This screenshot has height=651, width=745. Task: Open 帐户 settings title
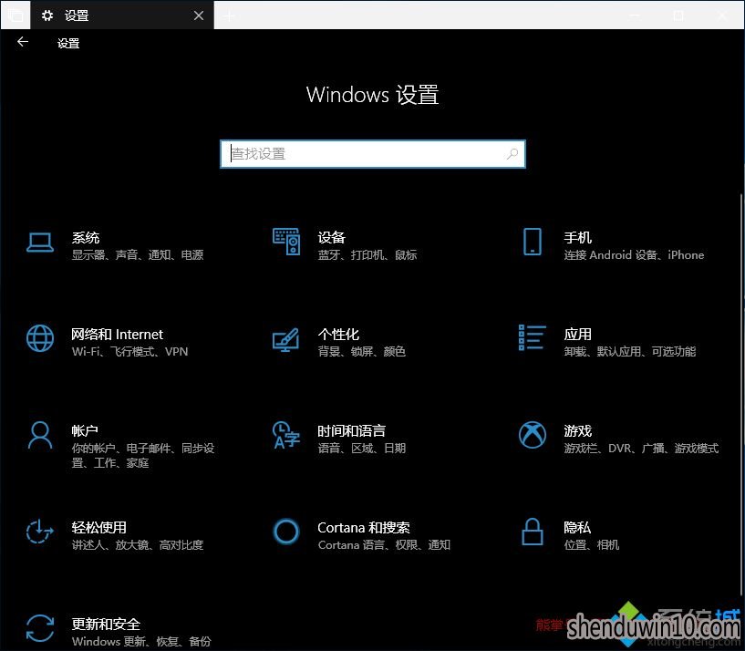tap(85, 431)
